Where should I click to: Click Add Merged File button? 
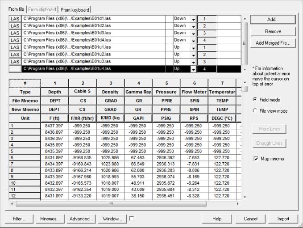pos(273,43)
